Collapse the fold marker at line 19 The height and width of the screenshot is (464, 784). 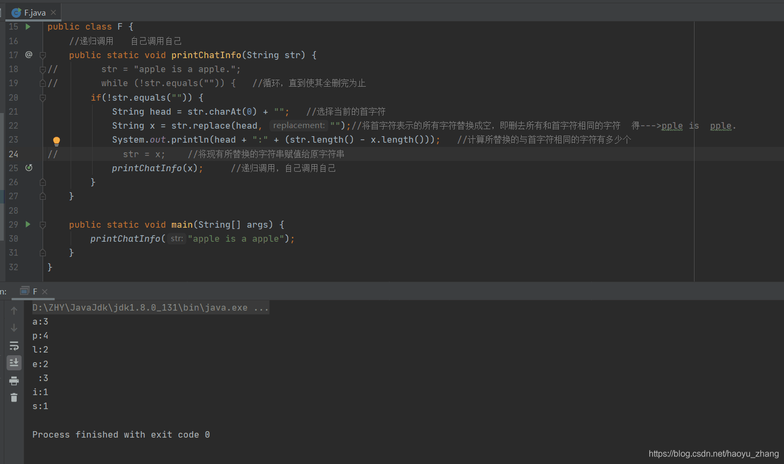click(43, 83)
